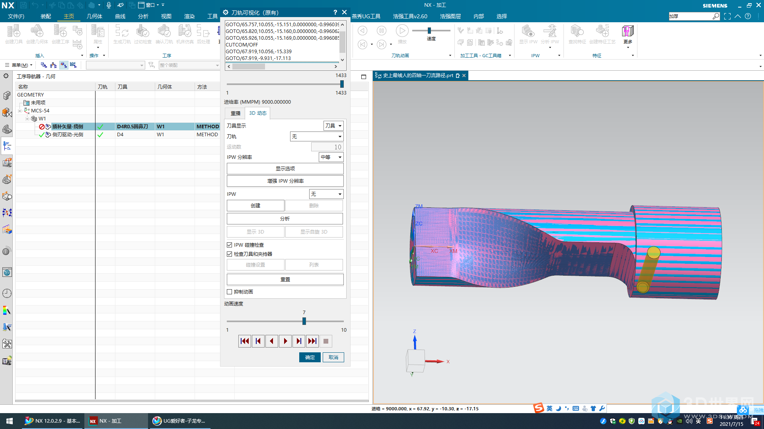Screen dimensions: 764x429
Task: Open the color palette sidebar tab
Action: (7, 310)
